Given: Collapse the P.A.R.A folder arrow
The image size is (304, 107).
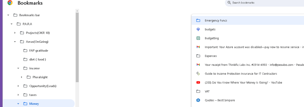Looking at the screenshot, I should point(11,24).
